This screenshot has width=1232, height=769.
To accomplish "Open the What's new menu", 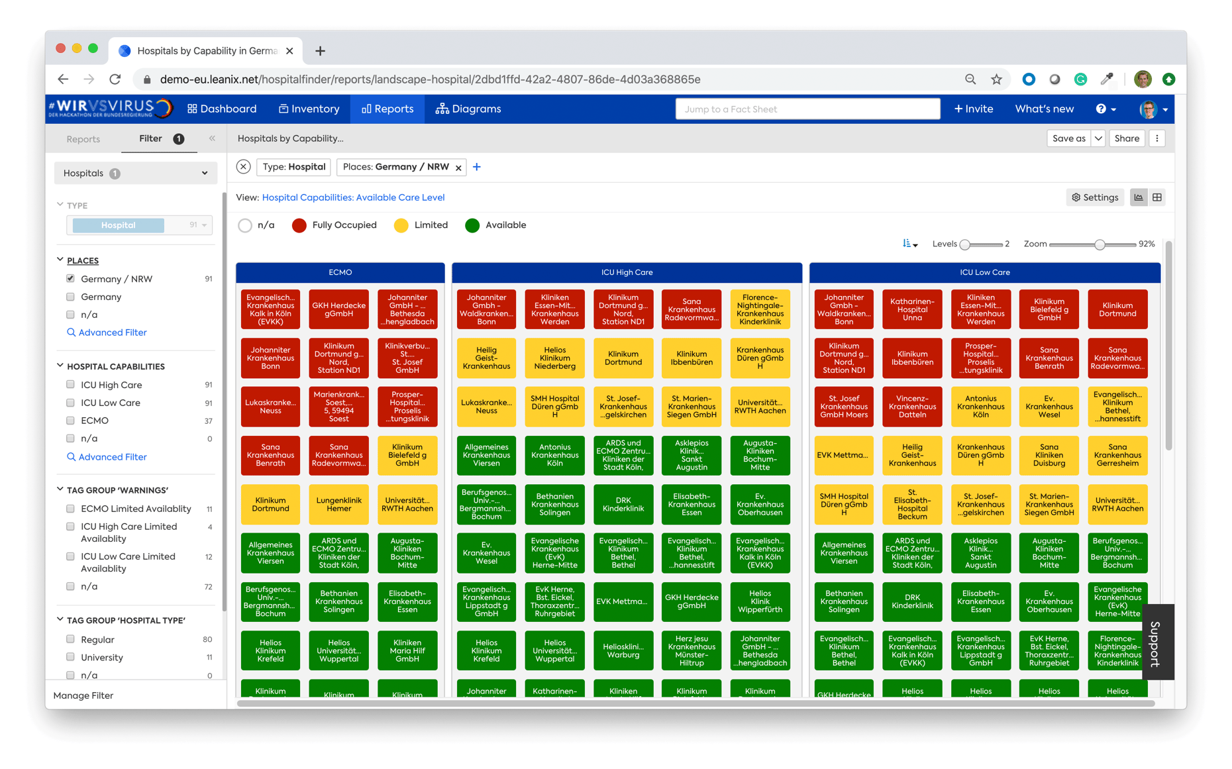I will (1045, 109).
